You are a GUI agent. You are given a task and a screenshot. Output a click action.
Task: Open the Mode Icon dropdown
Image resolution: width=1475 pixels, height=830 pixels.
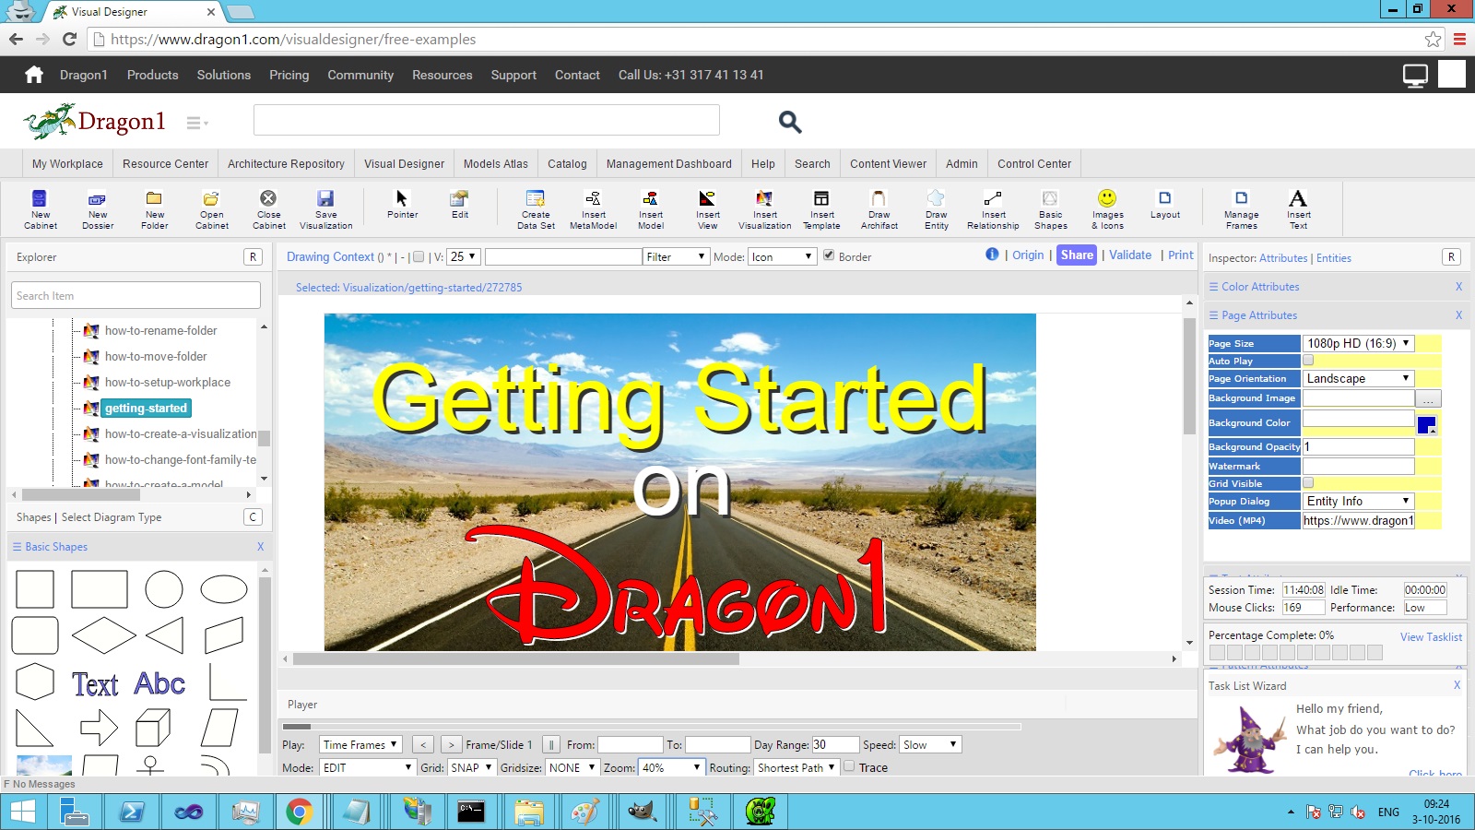click(x=783, y=256)
